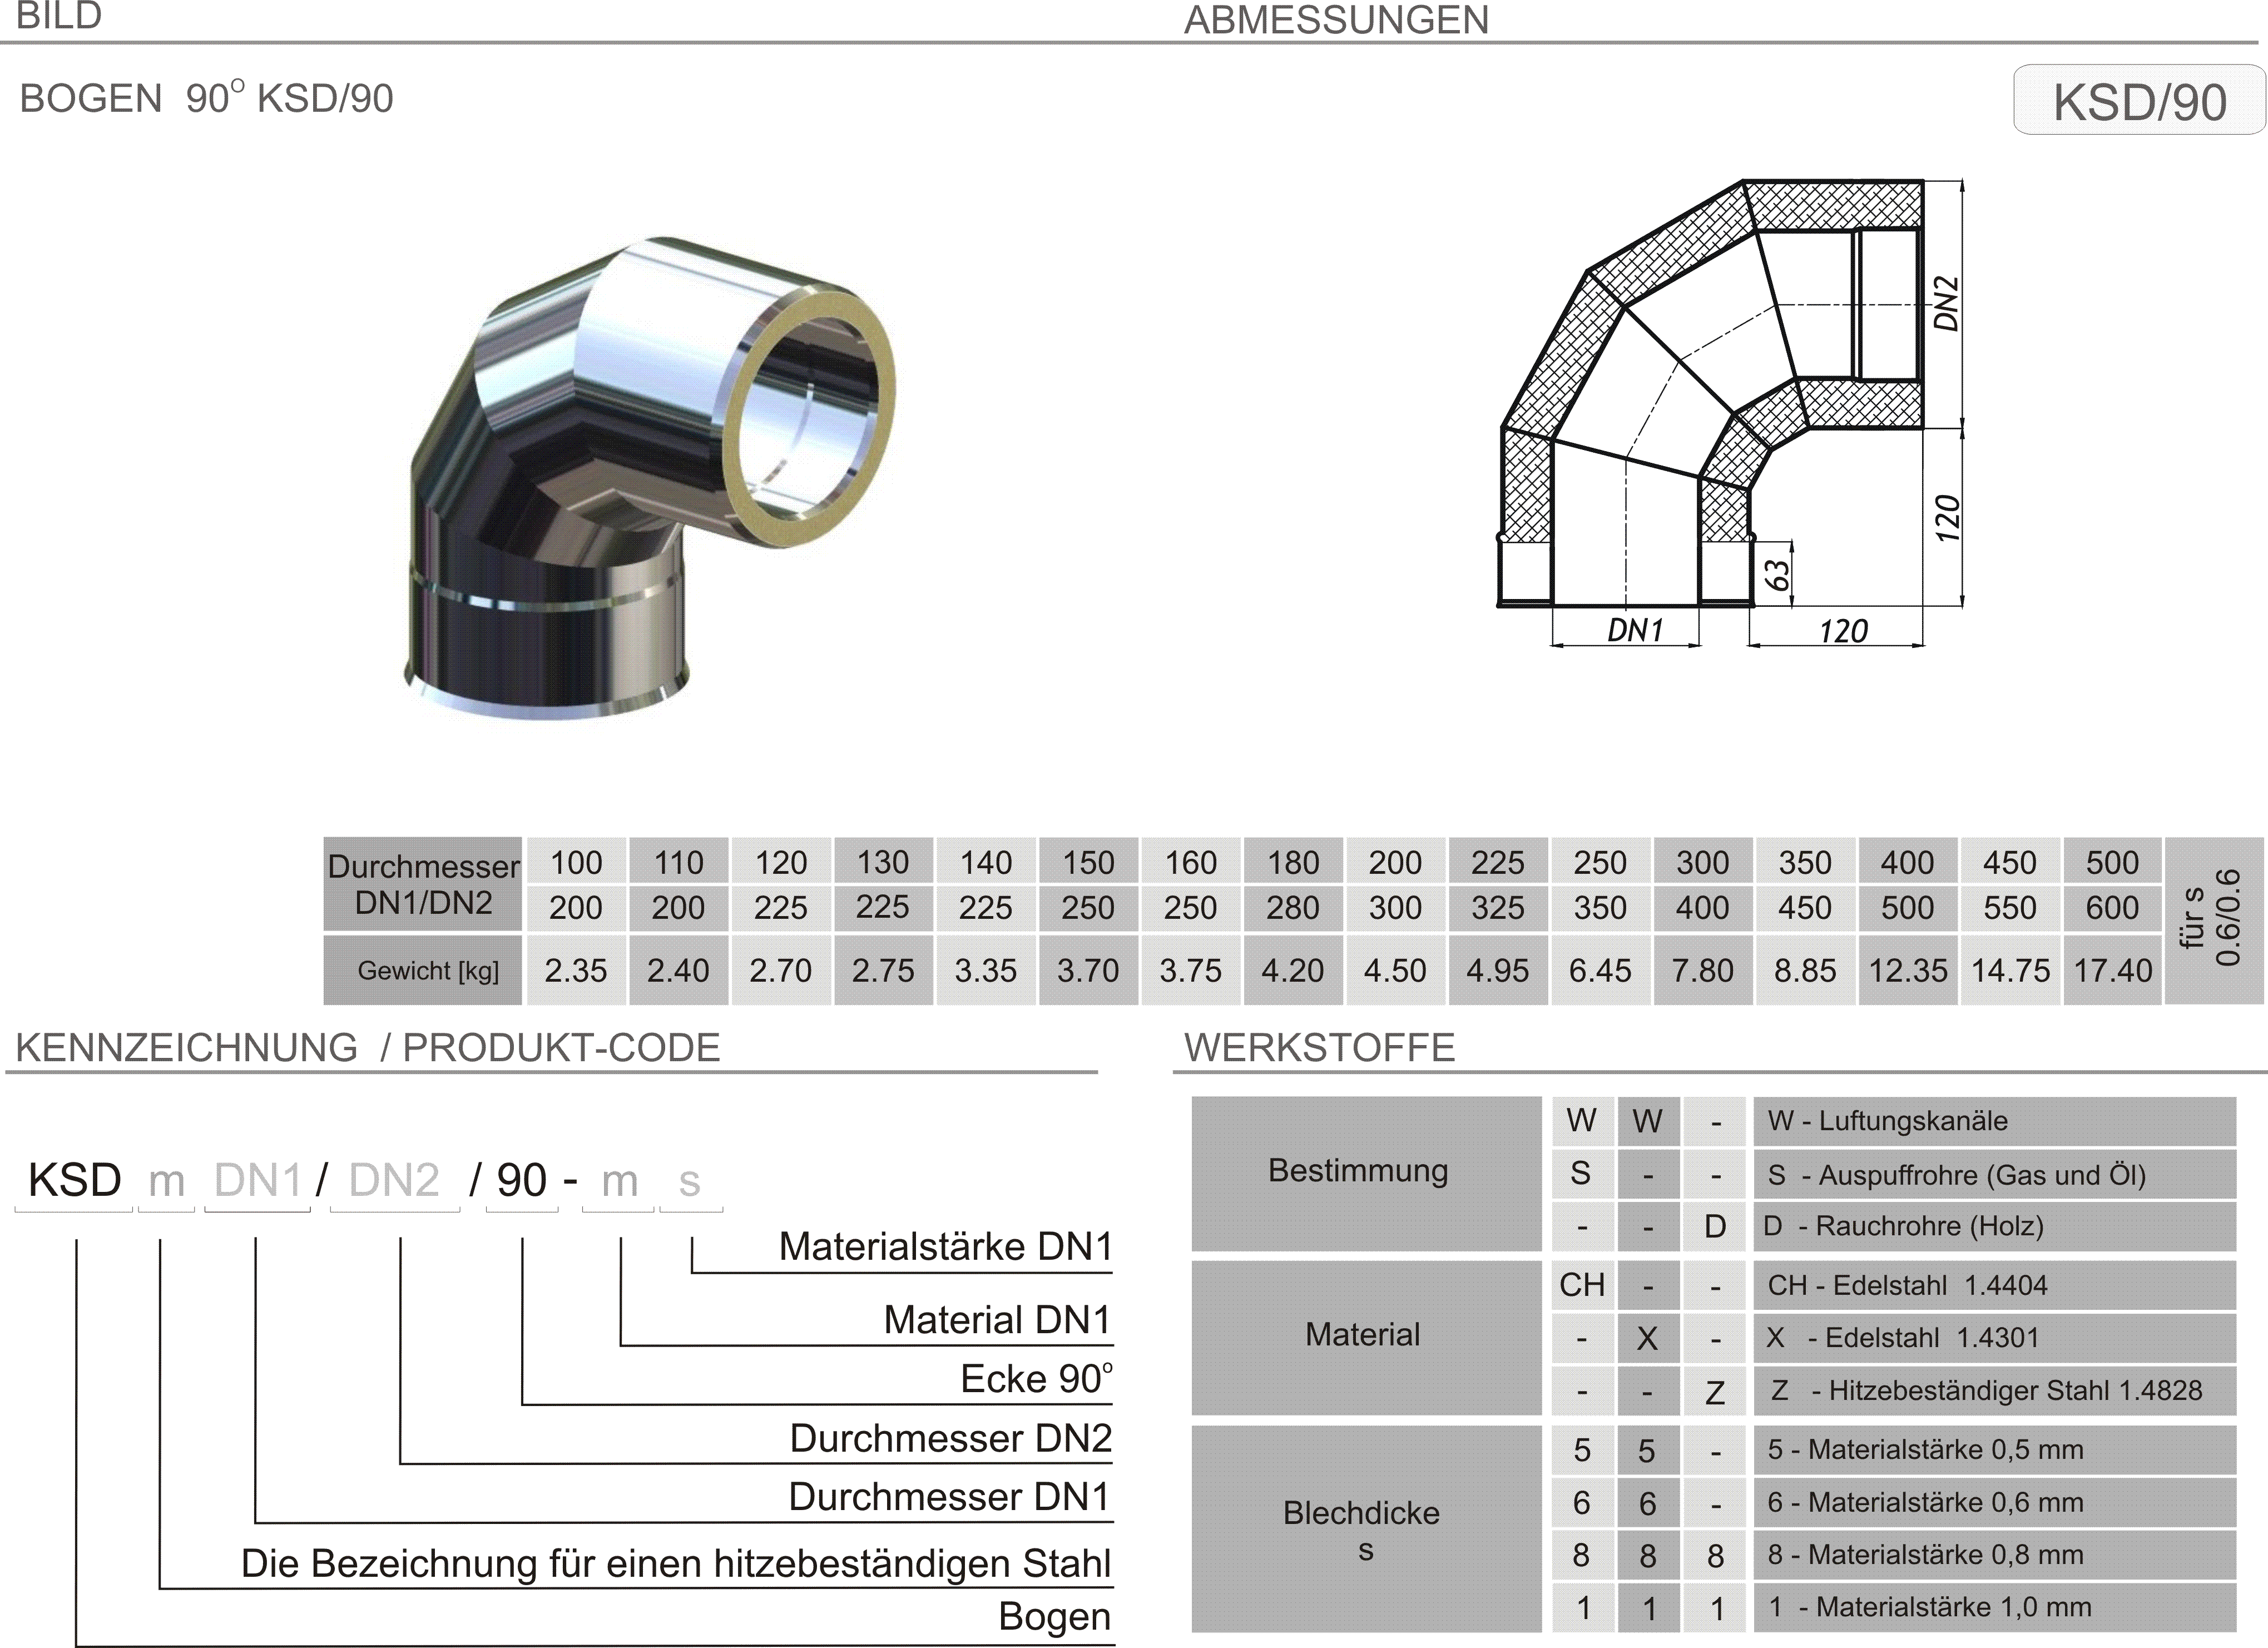Click the KSD code segment

tap(74, 1180)
